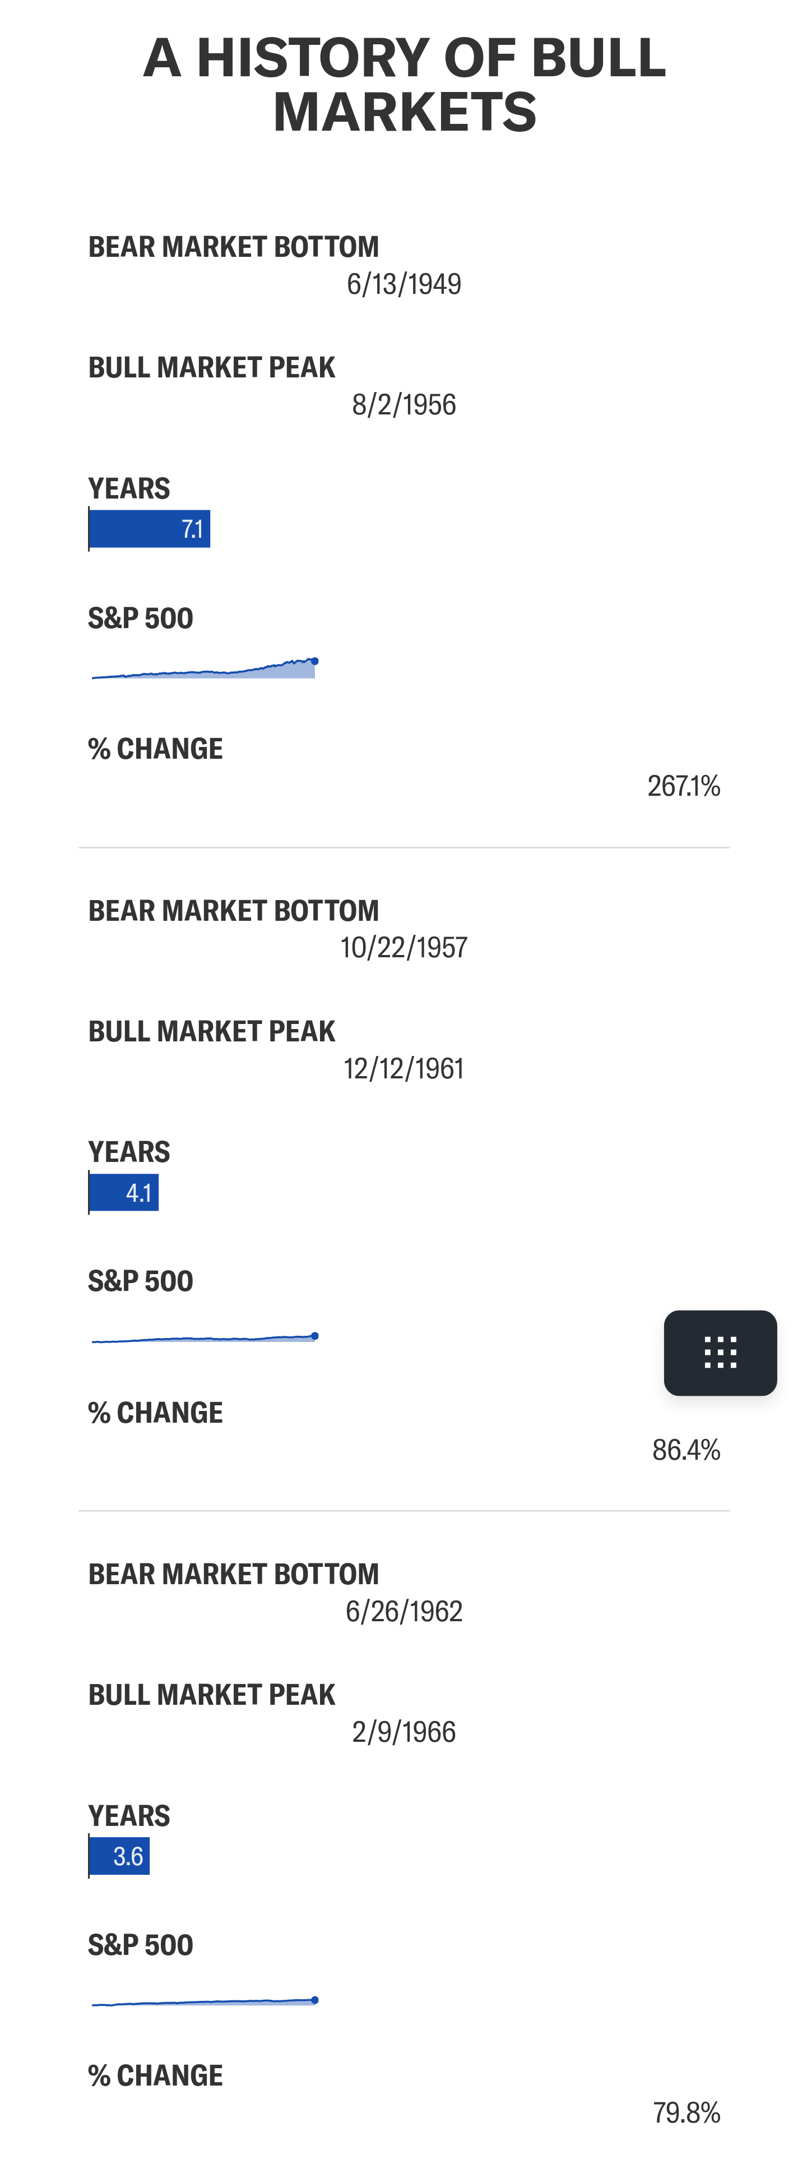Click the endpoint dot of the third sparkline
The image size is (807, 2168).
(x=314, y=2000)
